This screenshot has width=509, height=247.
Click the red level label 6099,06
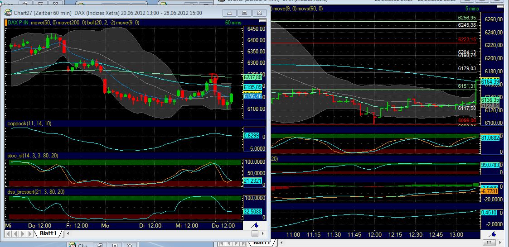pos(467,120)
